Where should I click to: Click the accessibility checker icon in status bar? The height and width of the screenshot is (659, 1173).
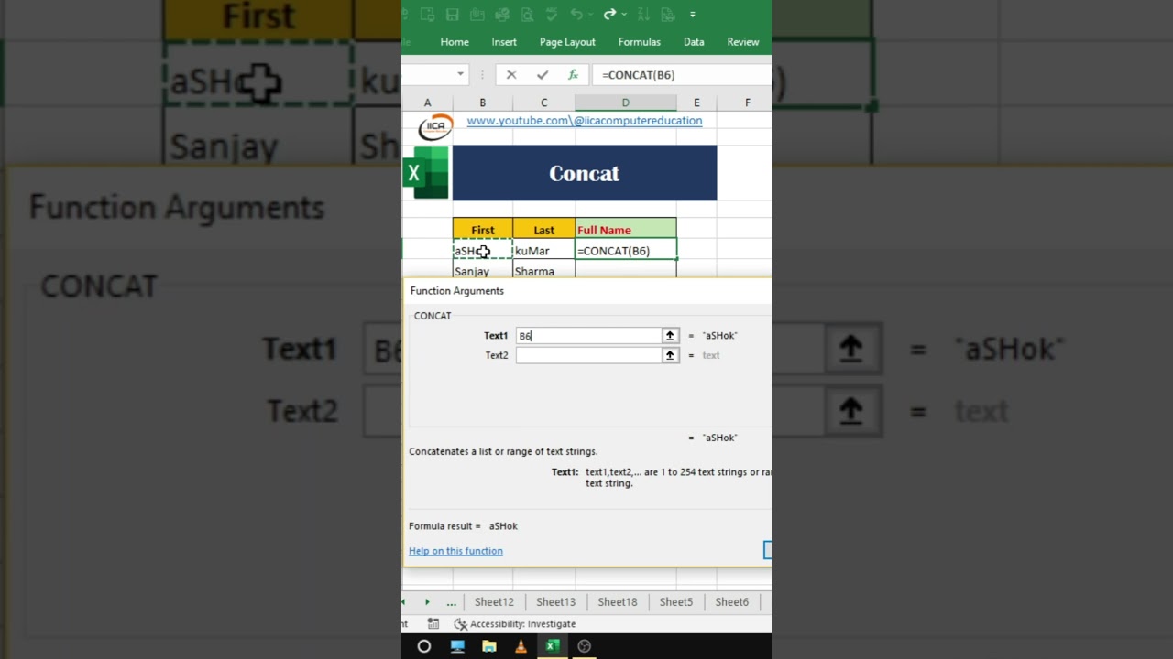coord(461,624)
